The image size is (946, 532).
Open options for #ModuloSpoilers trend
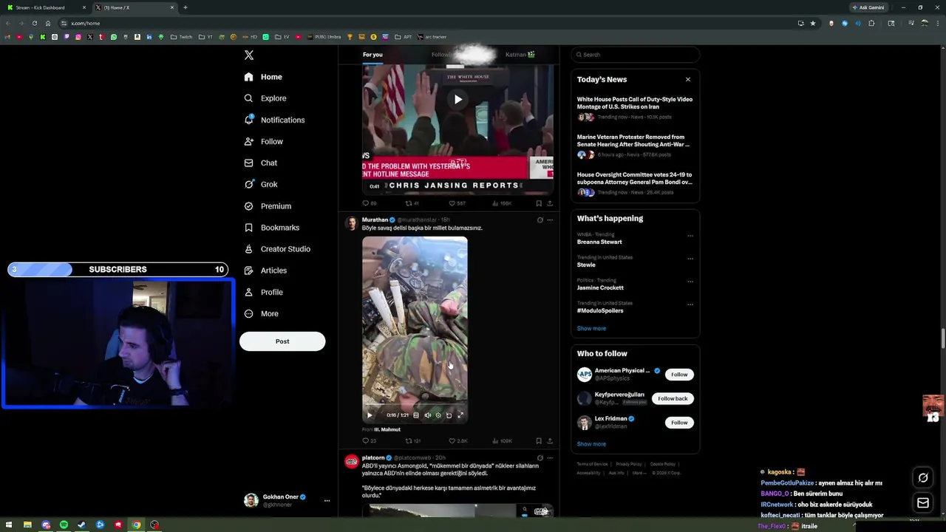tap(690, 304)
